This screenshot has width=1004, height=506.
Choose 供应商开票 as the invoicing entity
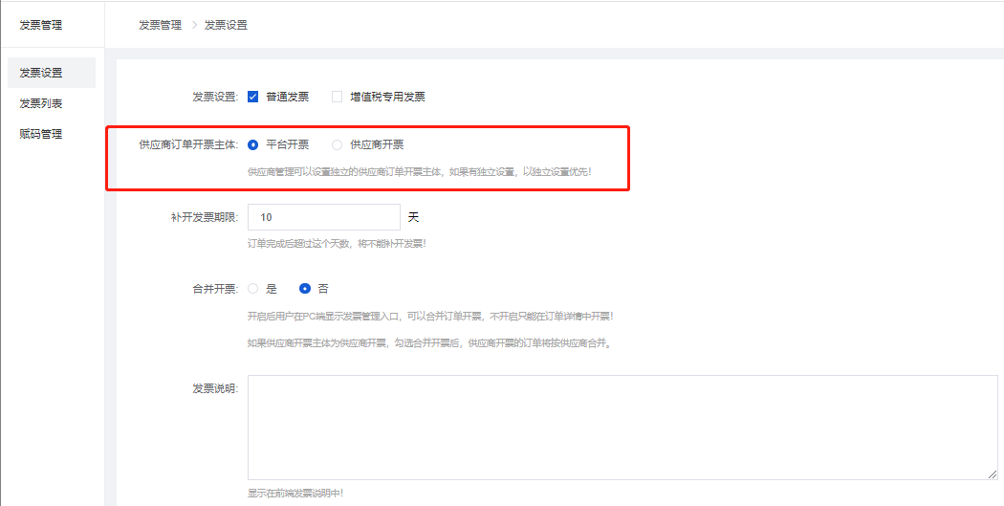click(x=337, y=145)
